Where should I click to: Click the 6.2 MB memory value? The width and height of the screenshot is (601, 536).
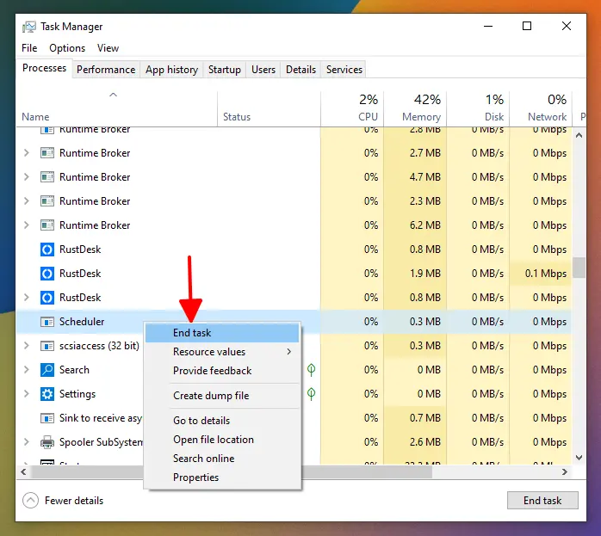(x=425, y=225)
